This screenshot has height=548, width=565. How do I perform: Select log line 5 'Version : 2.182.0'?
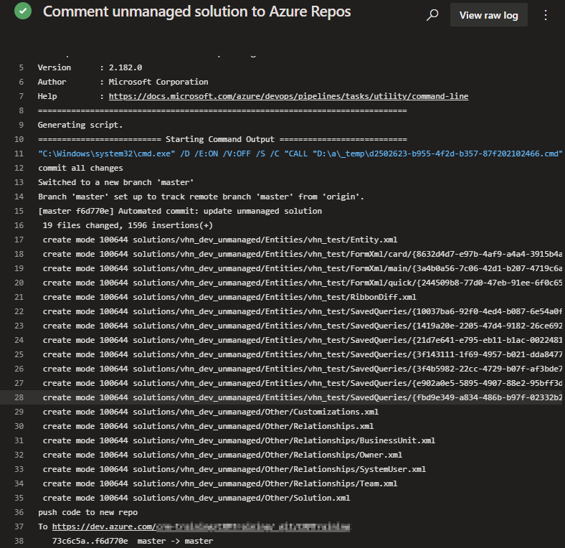[x=90, y=67]
